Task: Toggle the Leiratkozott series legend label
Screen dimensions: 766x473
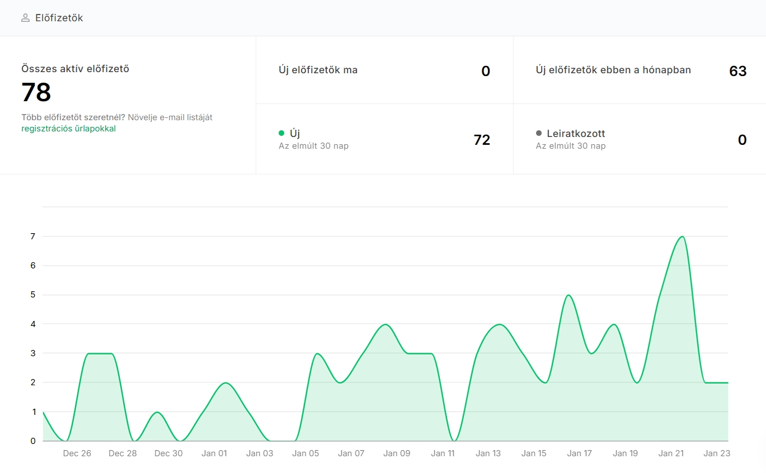Action: (576, 134)
